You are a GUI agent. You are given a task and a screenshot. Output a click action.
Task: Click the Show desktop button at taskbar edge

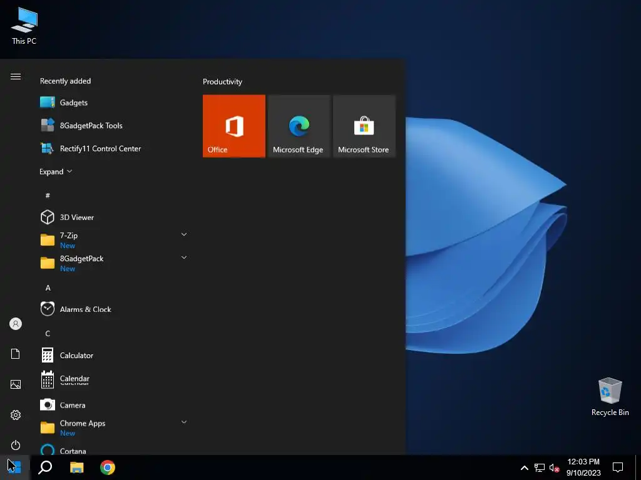(638, 467)
